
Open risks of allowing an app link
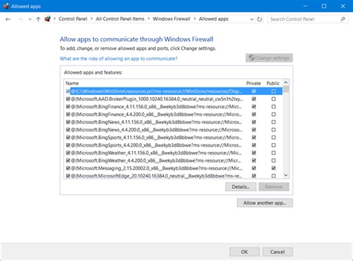click(119, 58)
